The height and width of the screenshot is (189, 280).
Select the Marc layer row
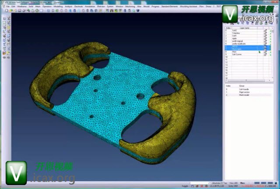coord(248,52)
